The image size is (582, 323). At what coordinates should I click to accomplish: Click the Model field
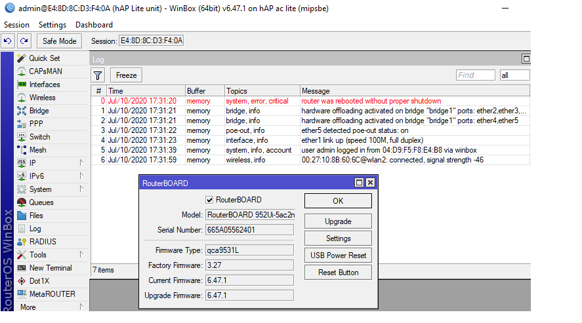(x=250, y=215)
